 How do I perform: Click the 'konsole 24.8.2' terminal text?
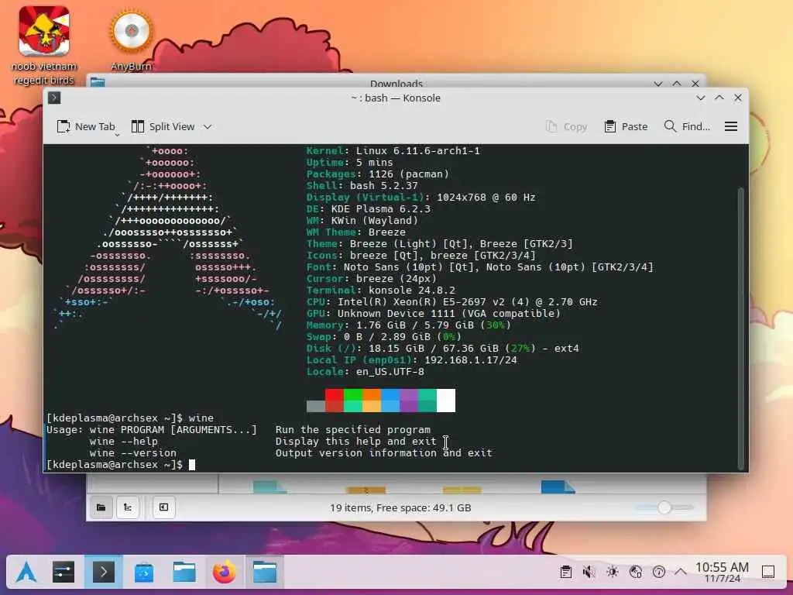pyautogui.click(x=412, y=291)
